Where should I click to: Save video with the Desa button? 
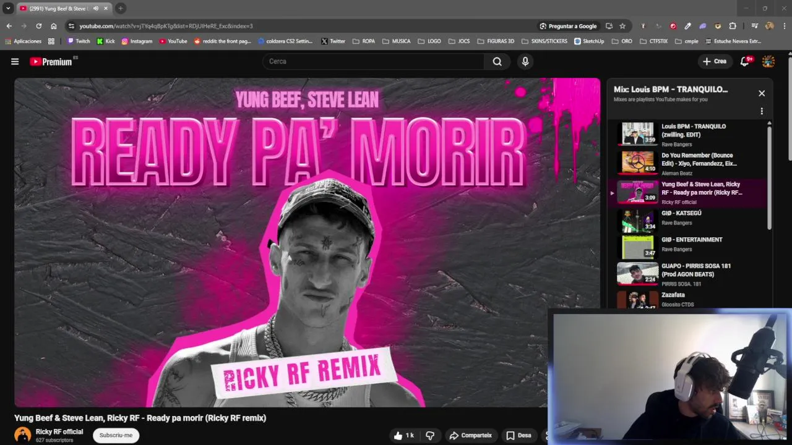(519, 435)
